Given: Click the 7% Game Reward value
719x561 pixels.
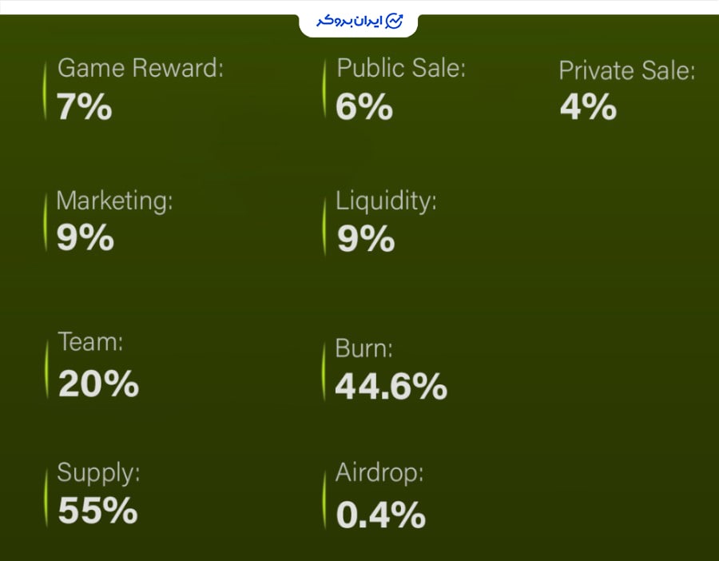Looking at the screenshot, I should 85,107.
